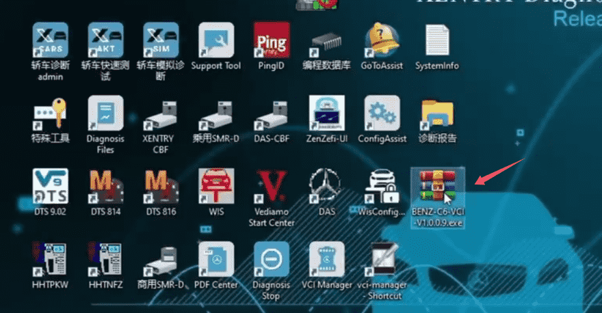Open PDF Center shortcut

(x=216, y=259)
